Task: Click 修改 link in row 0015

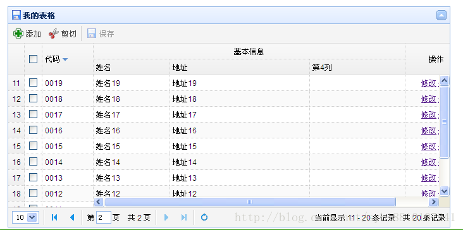Action: [429, 146]
